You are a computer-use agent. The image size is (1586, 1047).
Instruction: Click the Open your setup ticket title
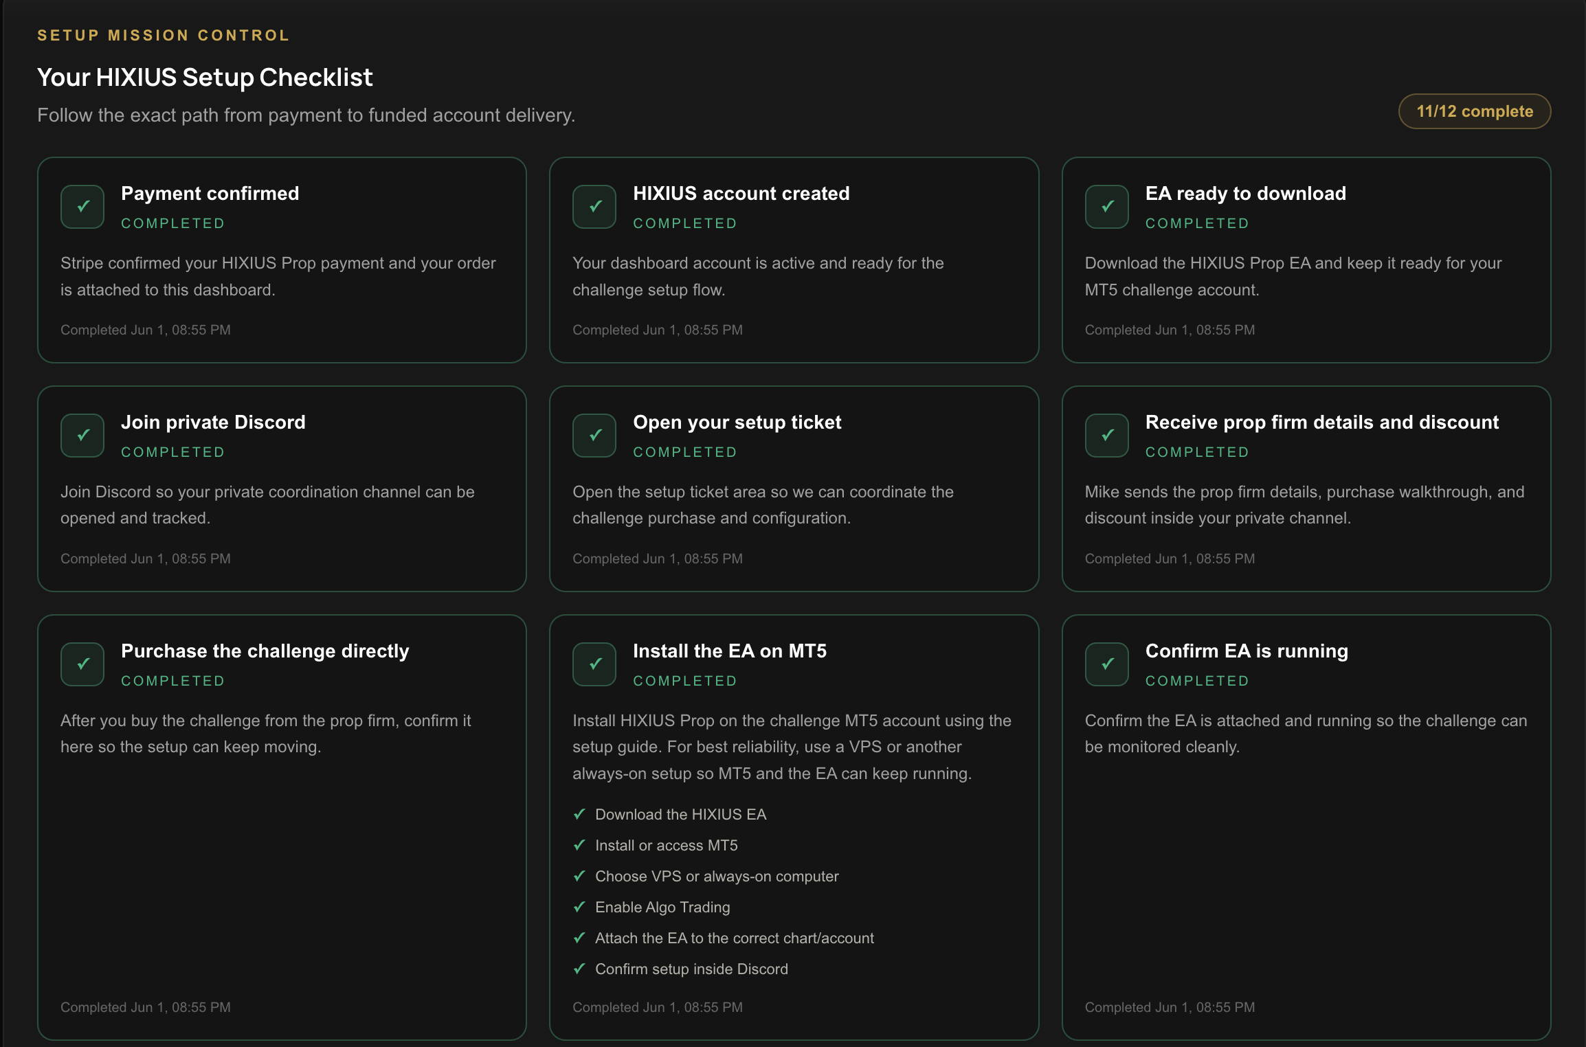(x=737, y=422)
